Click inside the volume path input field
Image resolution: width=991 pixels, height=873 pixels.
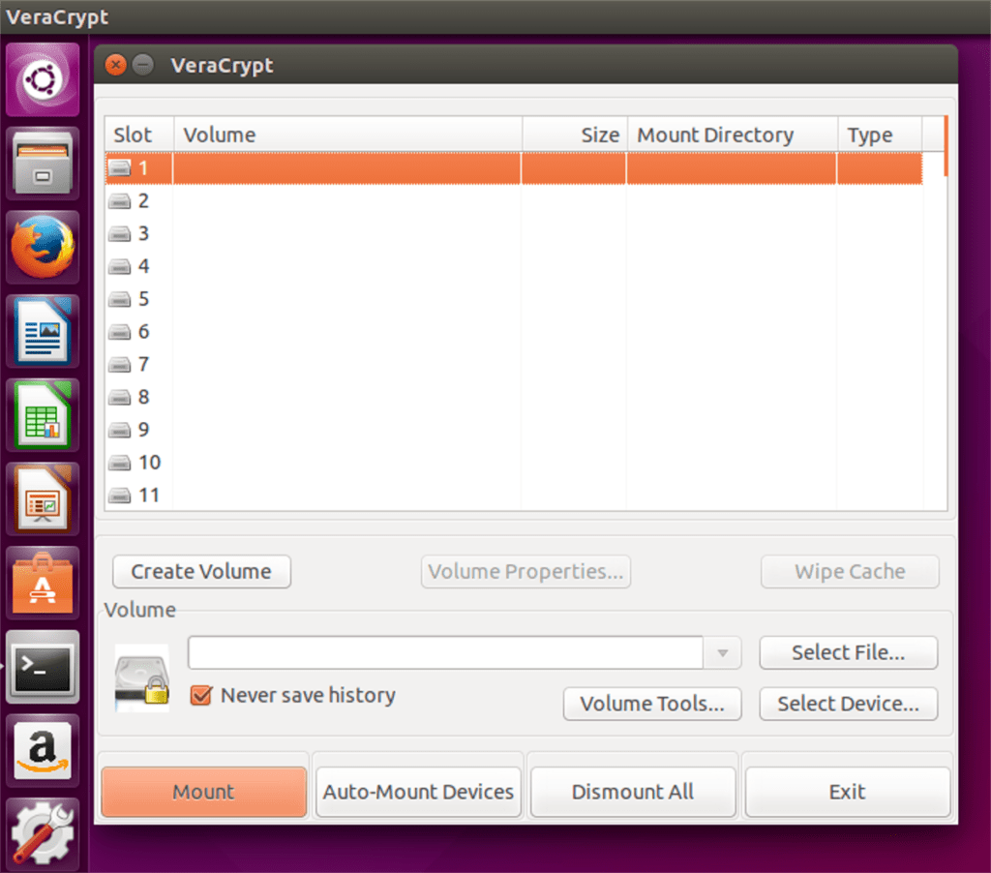point(445,652)
